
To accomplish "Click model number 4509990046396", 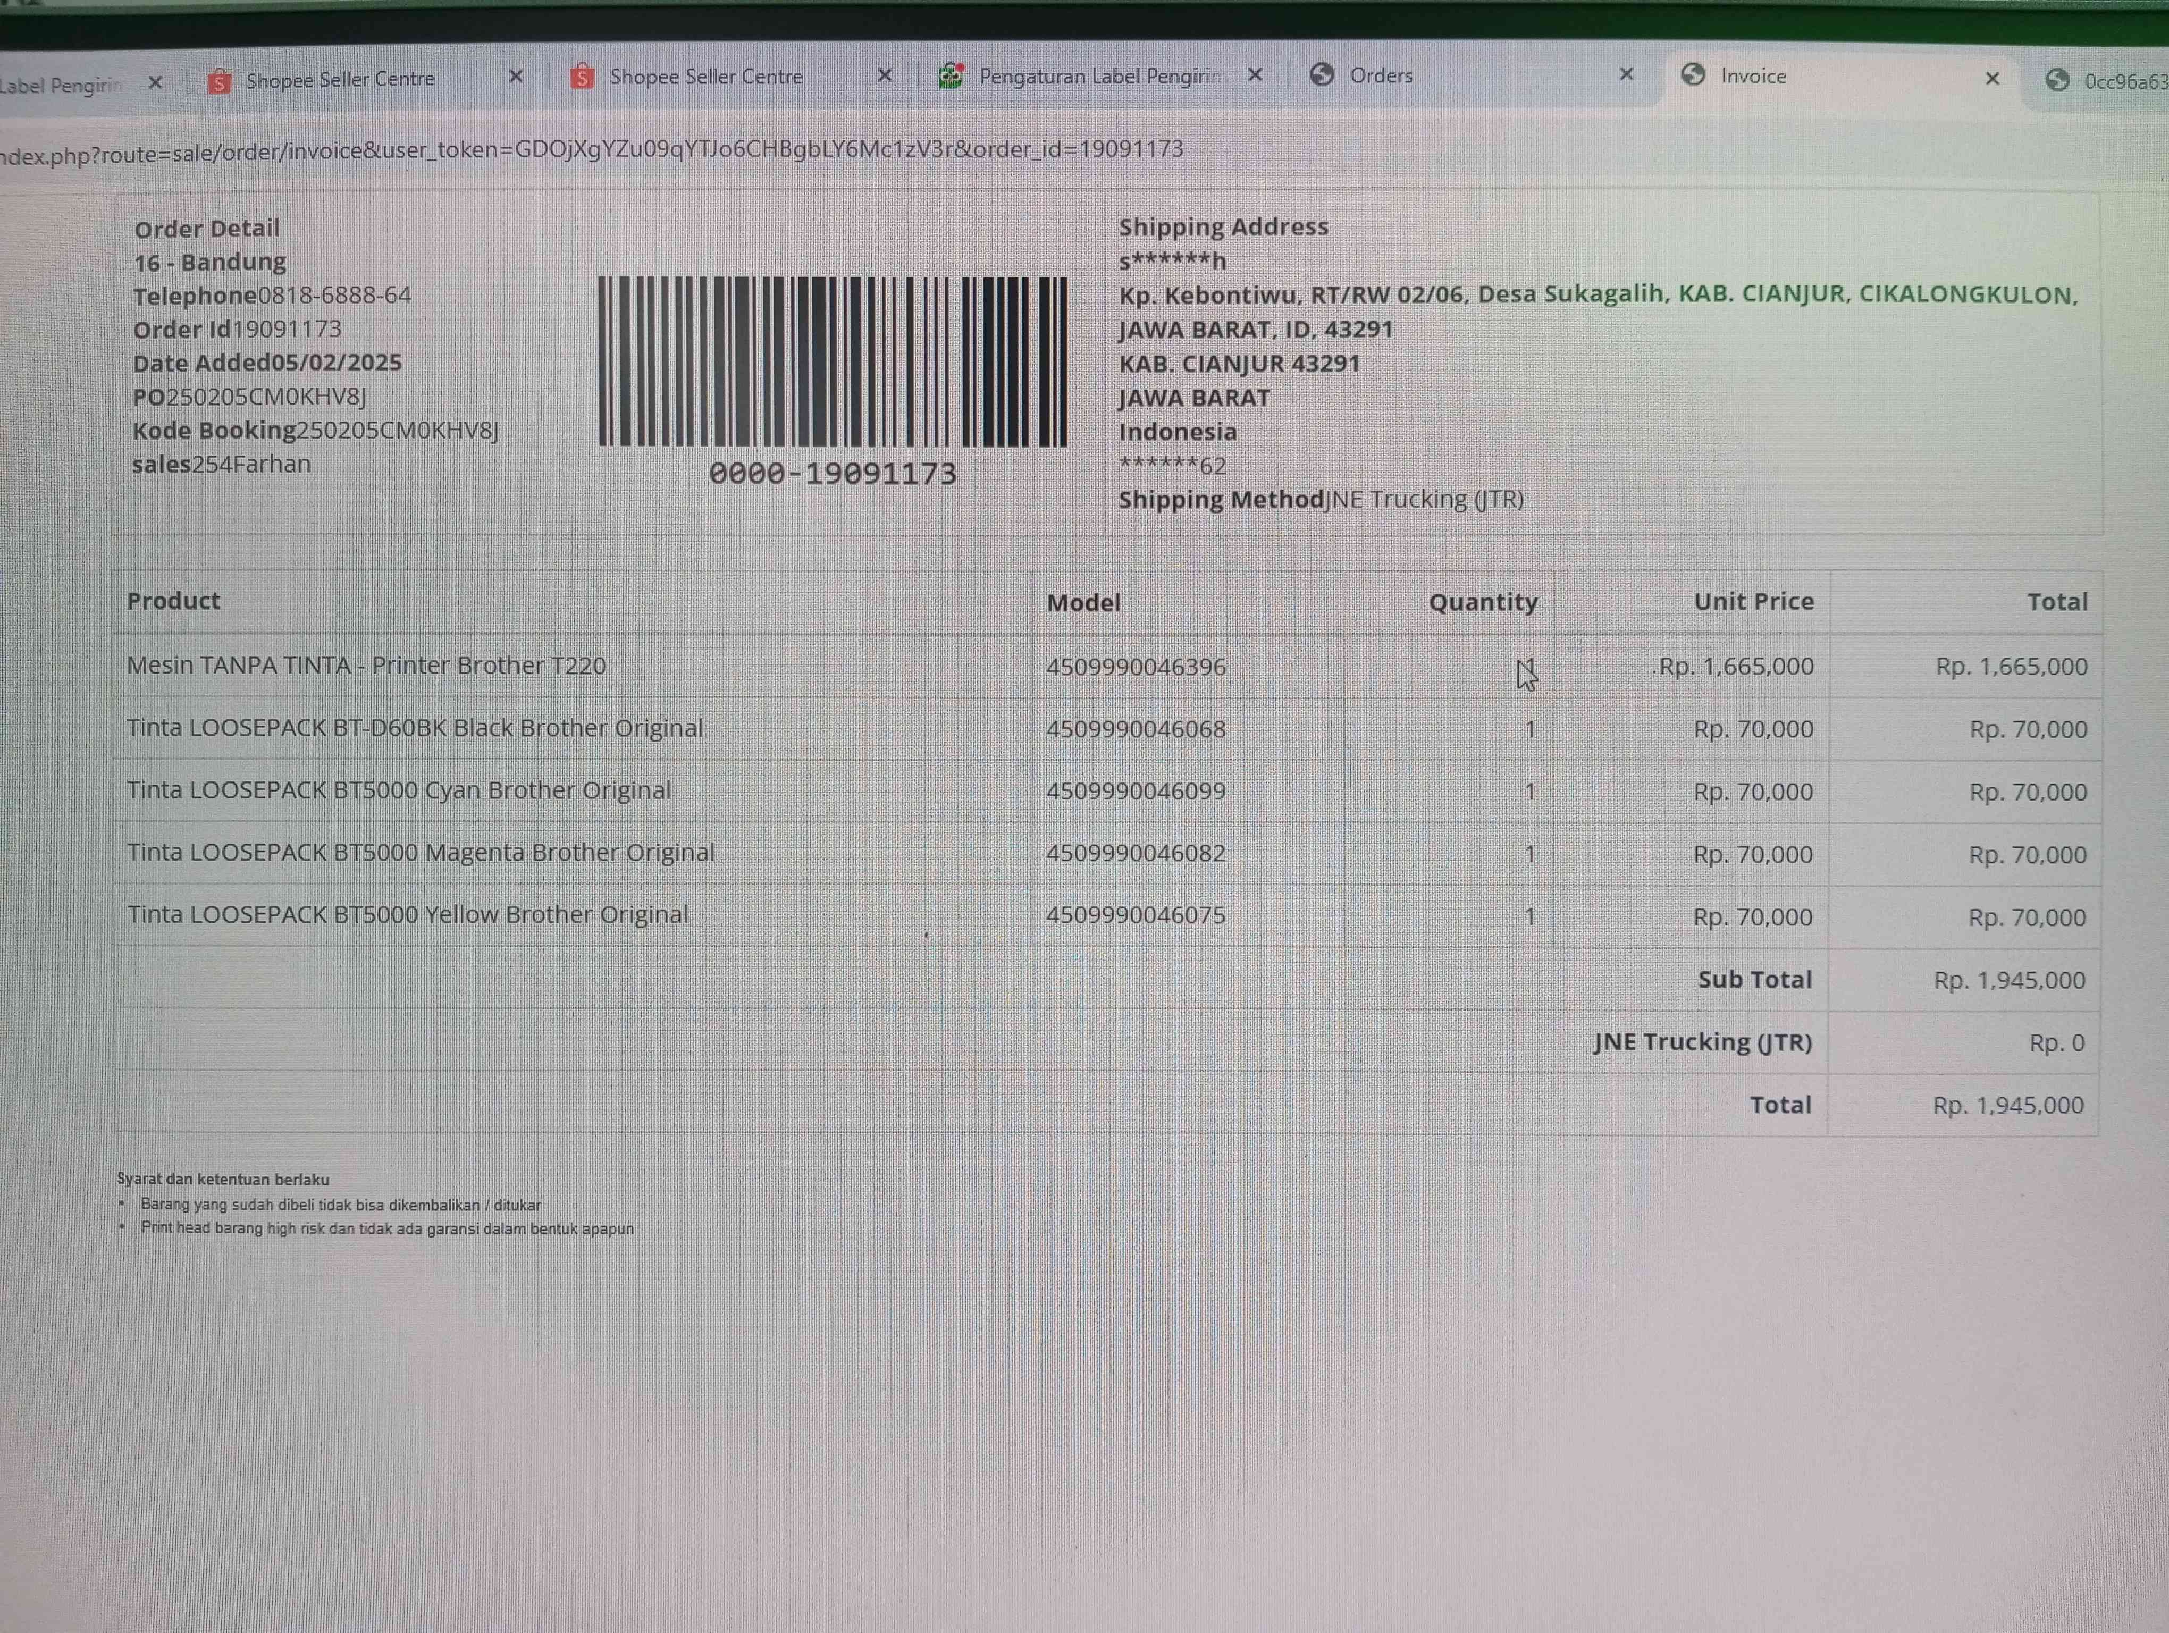I will tap(1134, 668).
